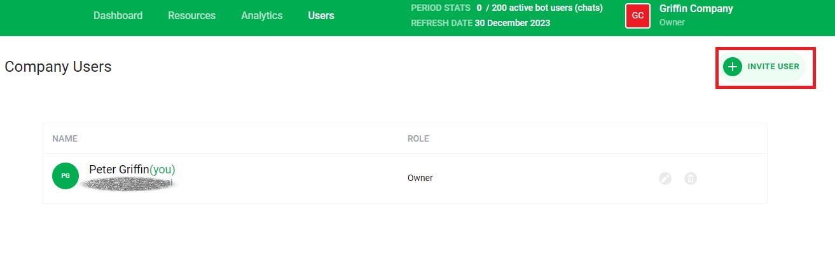Viewport: 835px width, 261px height.
Task: Click the NAME column header
Action: point(65,138)
